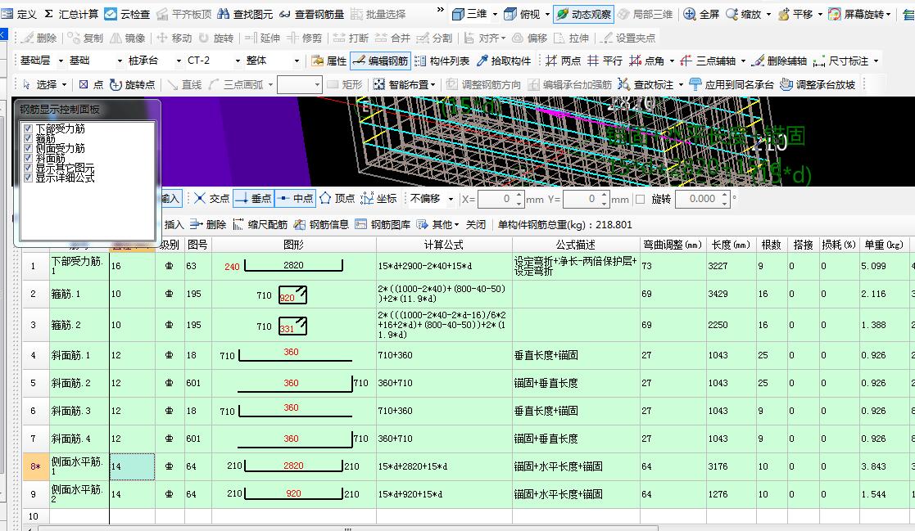Open 钢筋图库 rebar gallery

383,224
